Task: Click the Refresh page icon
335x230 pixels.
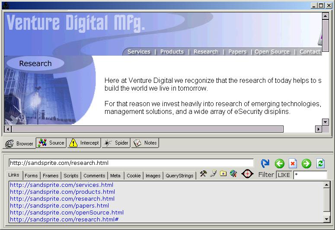Action: pos(320,164)
